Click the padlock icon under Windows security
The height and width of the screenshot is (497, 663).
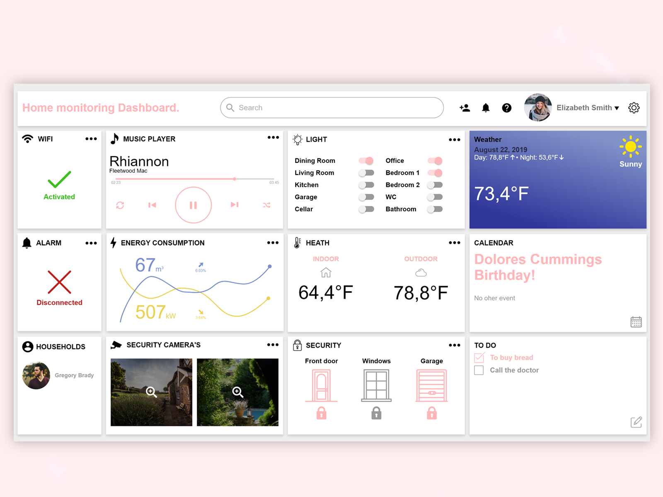[376, 413]
